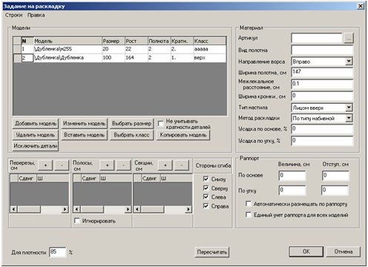The width and height of the screenshot is (368, 267).
Task: Click right scroll arrow in Полосы table
Action: pyautogui.click(x=128, y=209)
